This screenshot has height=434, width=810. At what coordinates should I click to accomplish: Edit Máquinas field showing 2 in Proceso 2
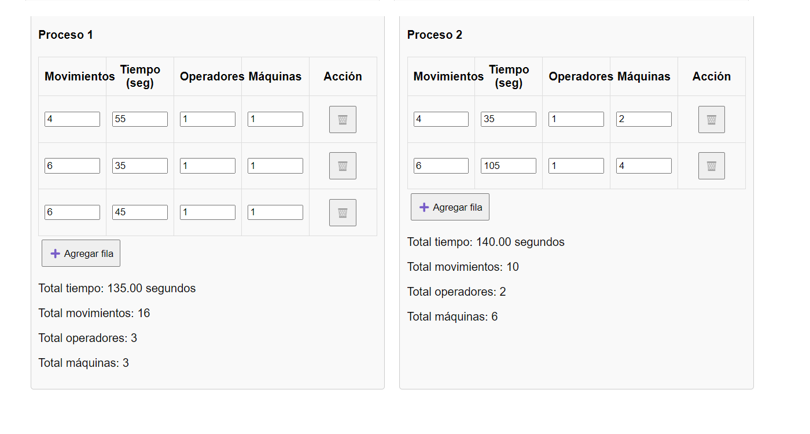(644, 119)
